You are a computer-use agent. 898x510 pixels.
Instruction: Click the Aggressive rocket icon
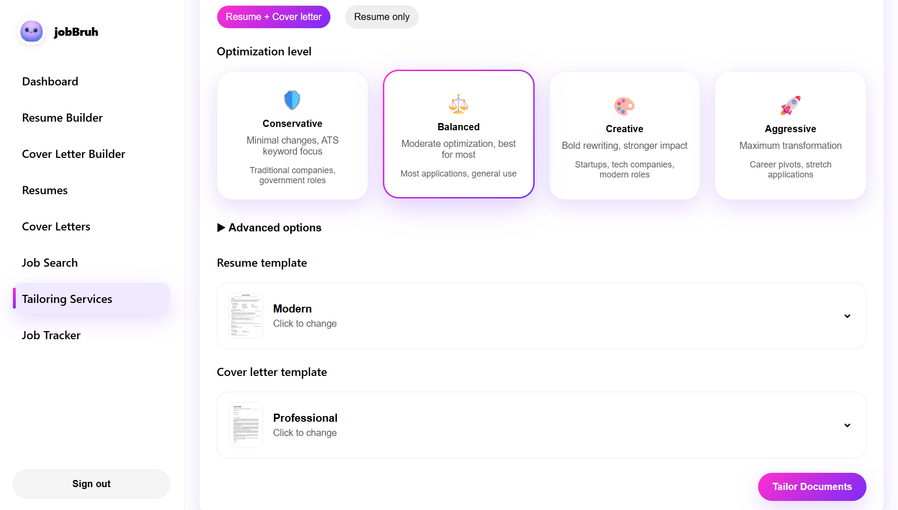[790, 105]
